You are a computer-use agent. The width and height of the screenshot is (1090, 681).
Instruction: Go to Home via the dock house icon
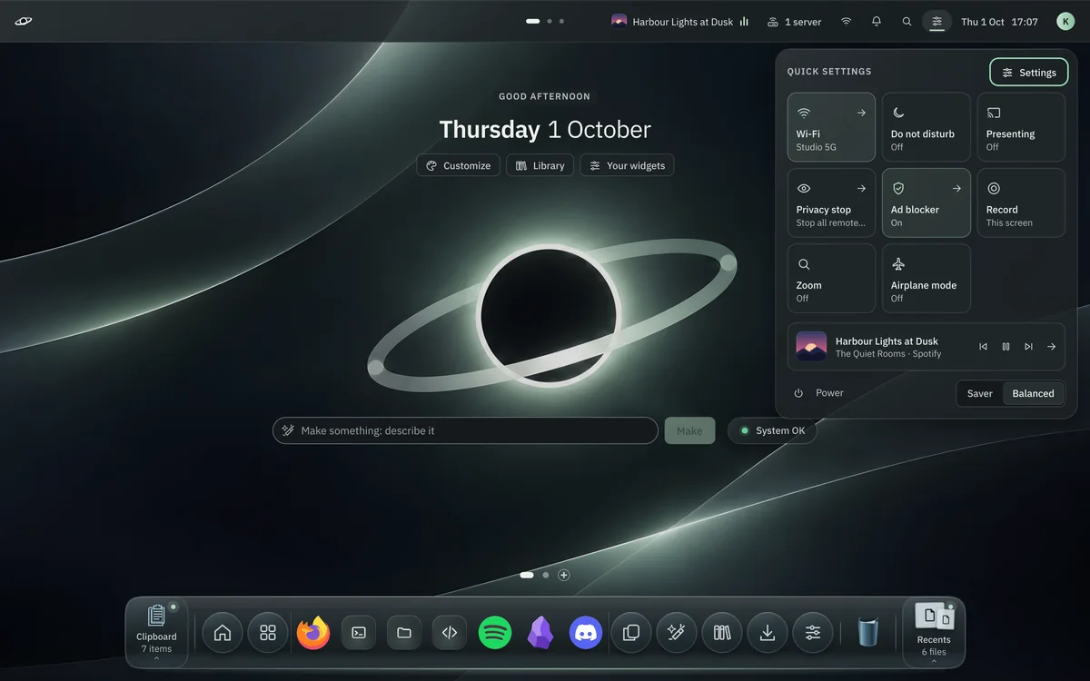click(223, 633)
